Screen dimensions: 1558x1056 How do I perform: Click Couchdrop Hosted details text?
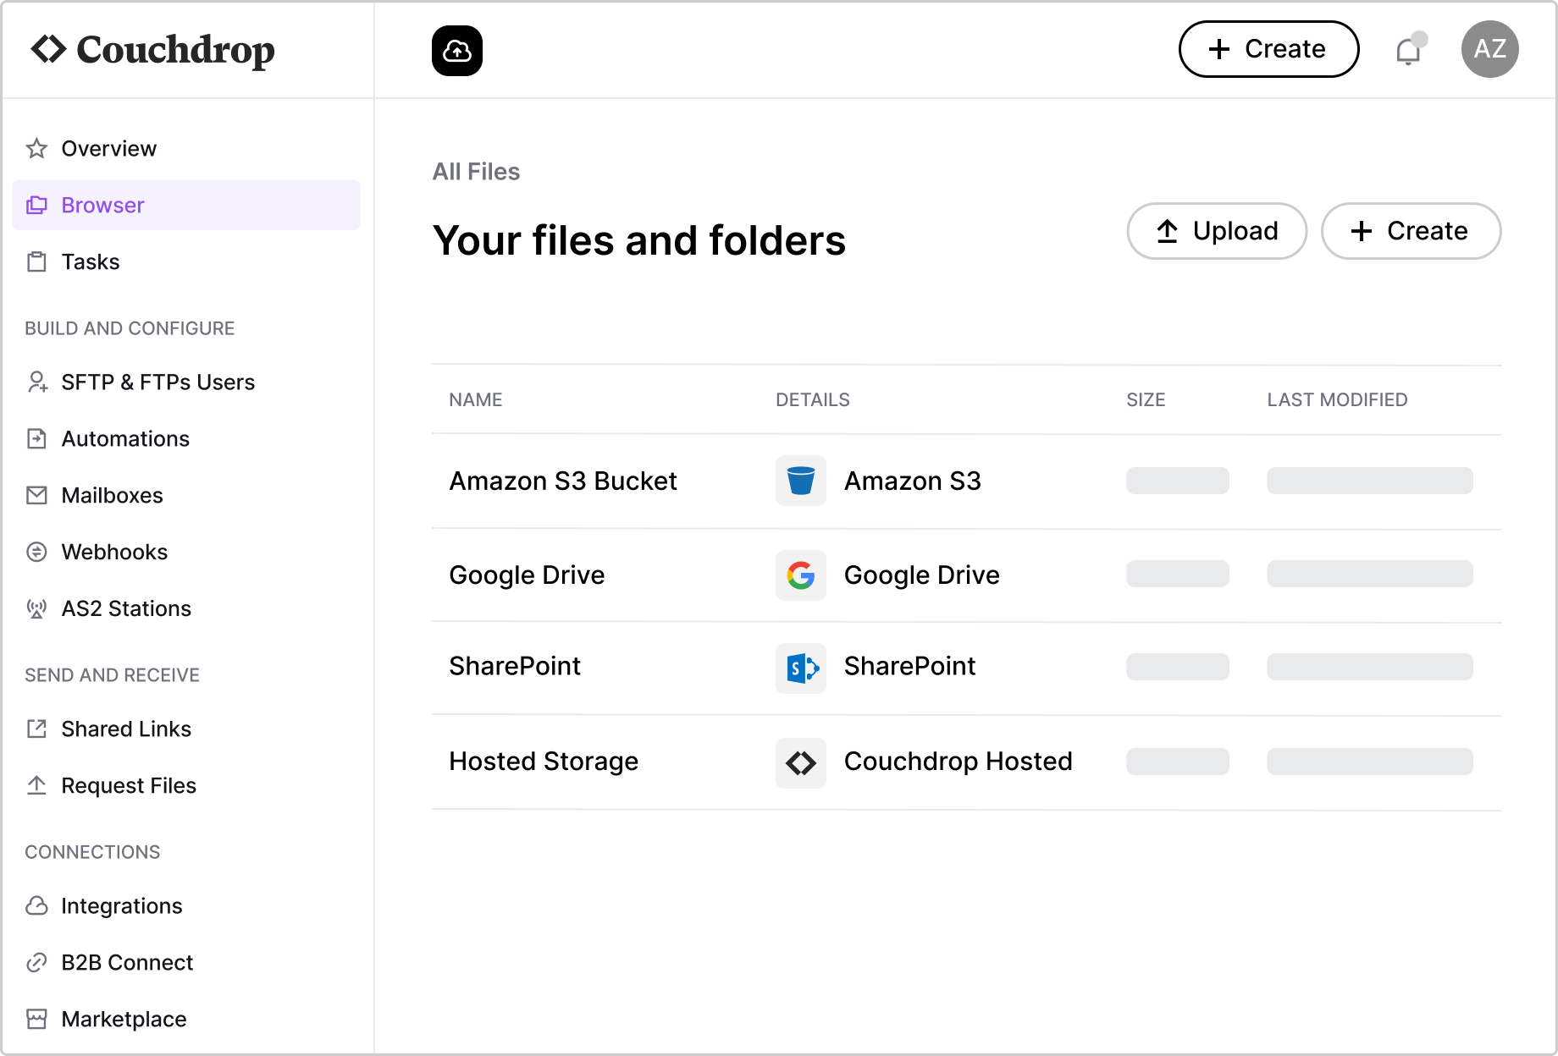point(958,762)
